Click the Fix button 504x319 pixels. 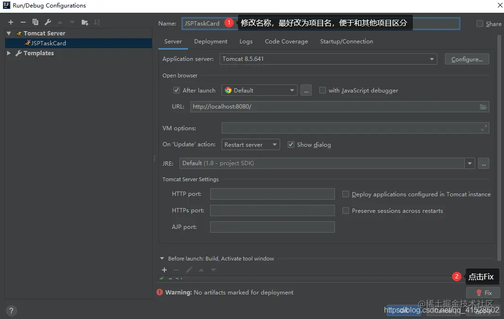click(483, 293)
